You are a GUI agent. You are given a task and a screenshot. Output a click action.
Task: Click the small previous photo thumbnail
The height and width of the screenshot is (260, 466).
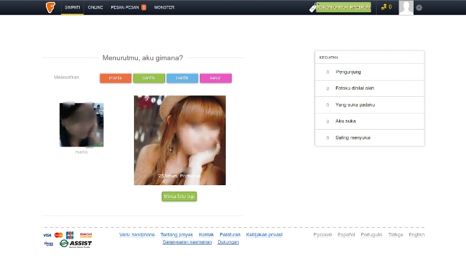[82, 125]
